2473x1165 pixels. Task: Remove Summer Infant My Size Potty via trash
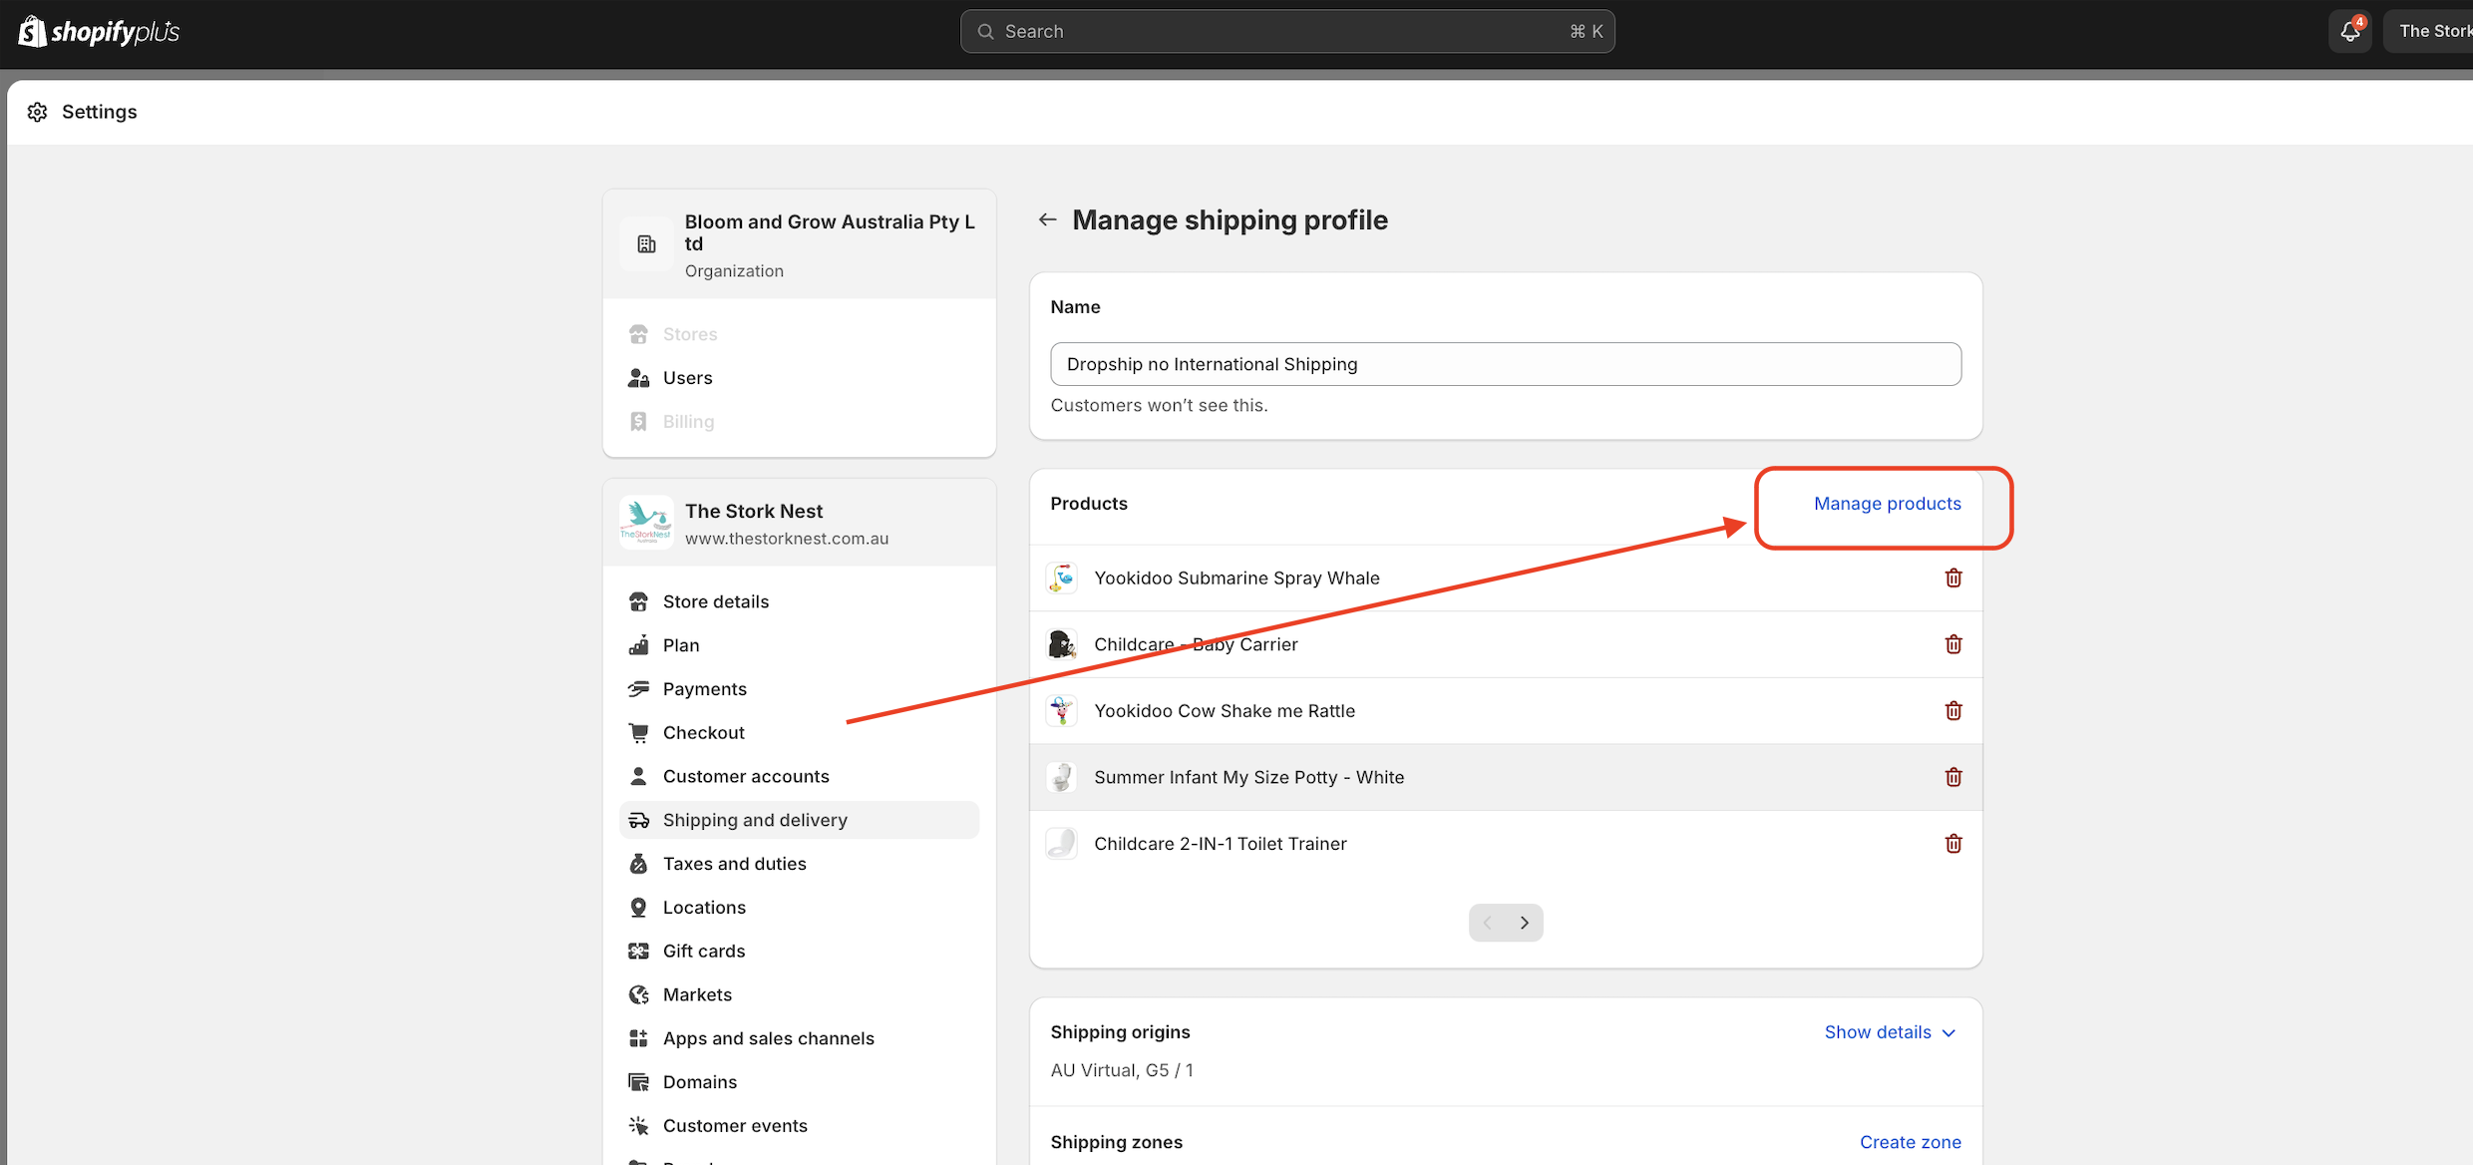click(1953, 777)
